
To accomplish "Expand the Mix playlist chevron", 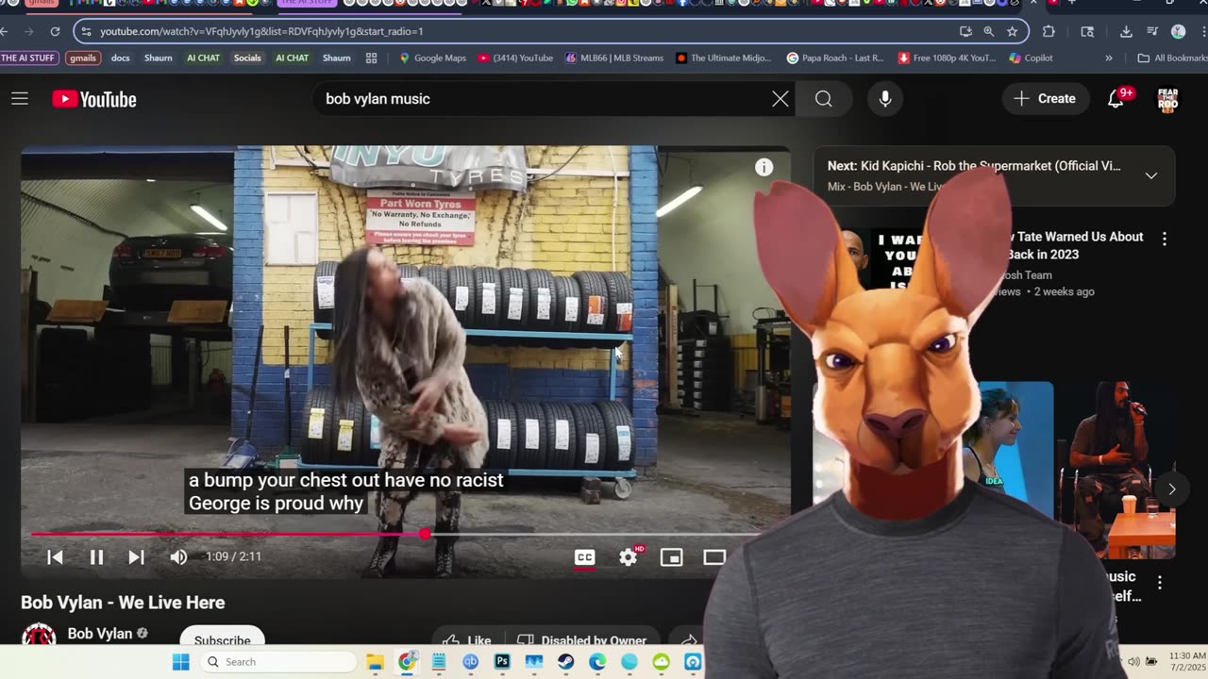I will click(1151, 175).
